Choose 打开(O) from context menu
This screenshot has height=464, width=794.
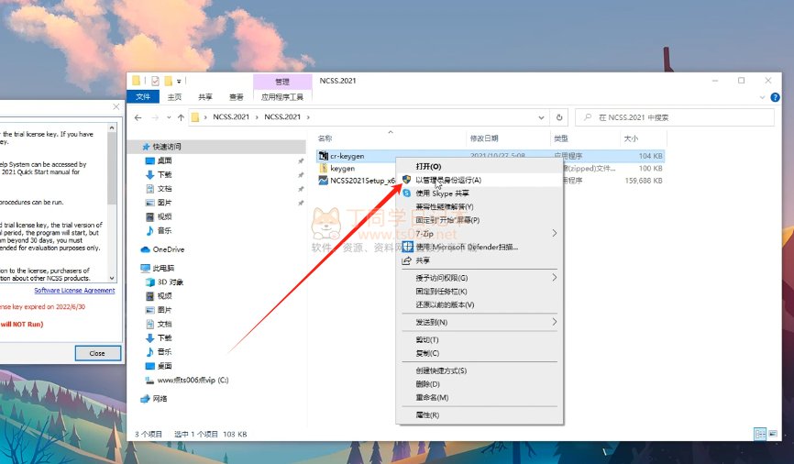[x=479, y=167]
